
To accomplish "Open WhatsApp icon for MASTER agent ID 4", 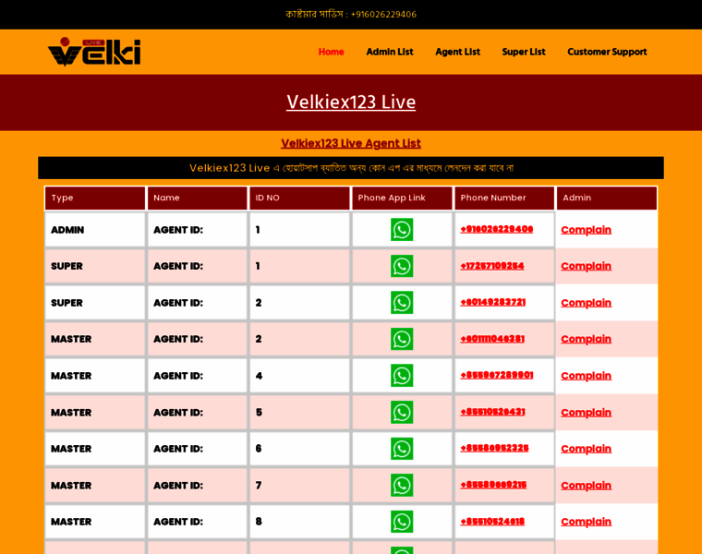I will [402, 376].
